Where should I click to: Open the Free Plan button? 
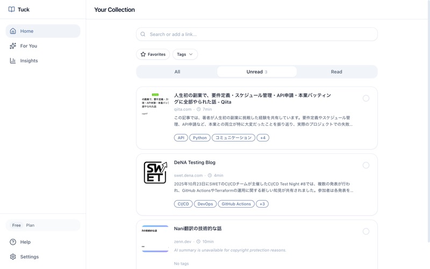tap(43, 225)
